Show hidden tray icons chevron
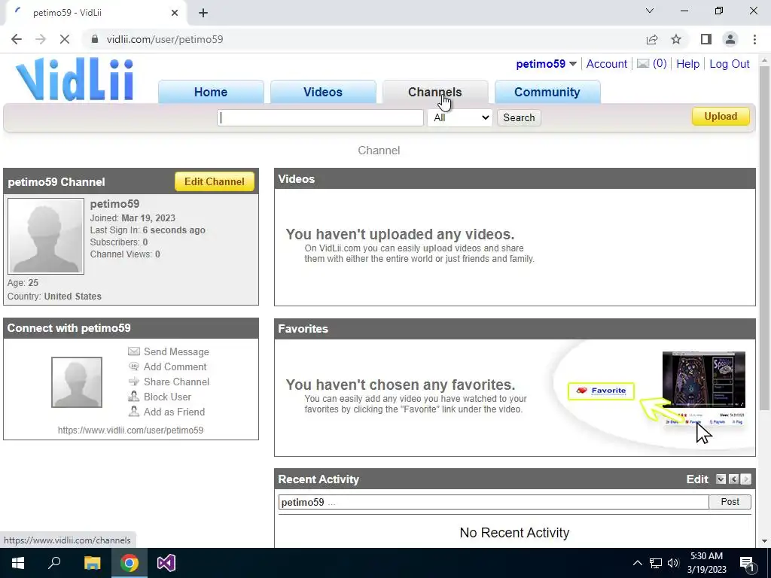This screenshot has width=771, height=578. click(x=637, y=563)
